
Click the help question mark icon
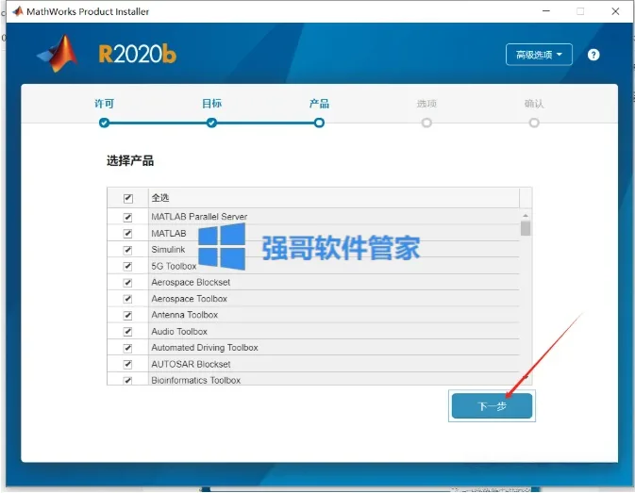tap(593, 55)
